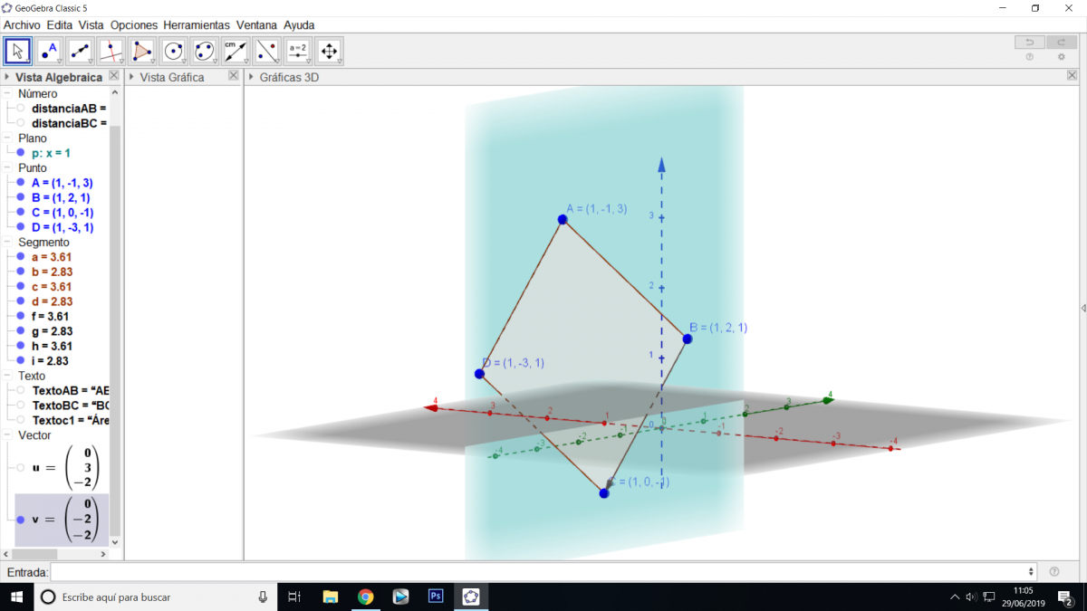The height and width of the screenshot is (611, 1087).
Task: Select the Move arrow tool
Action: point(17,51)
